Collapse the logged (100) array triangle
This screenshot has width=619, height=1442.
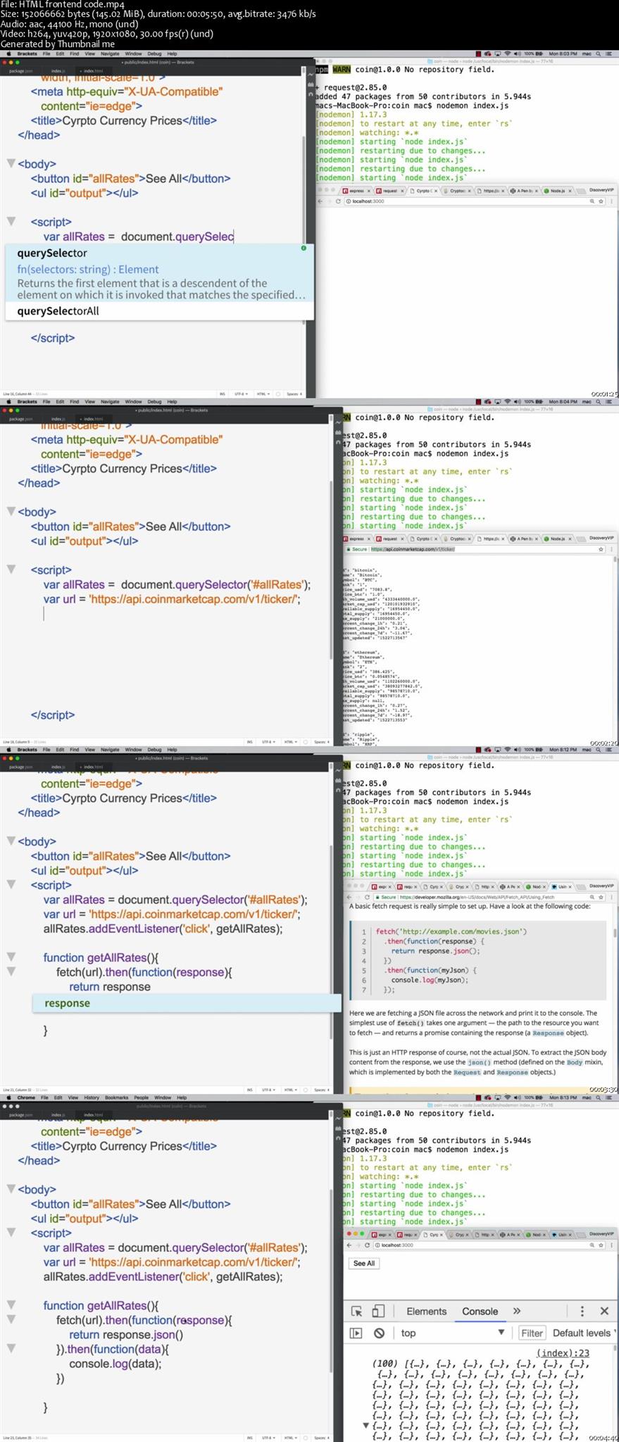365,1425
